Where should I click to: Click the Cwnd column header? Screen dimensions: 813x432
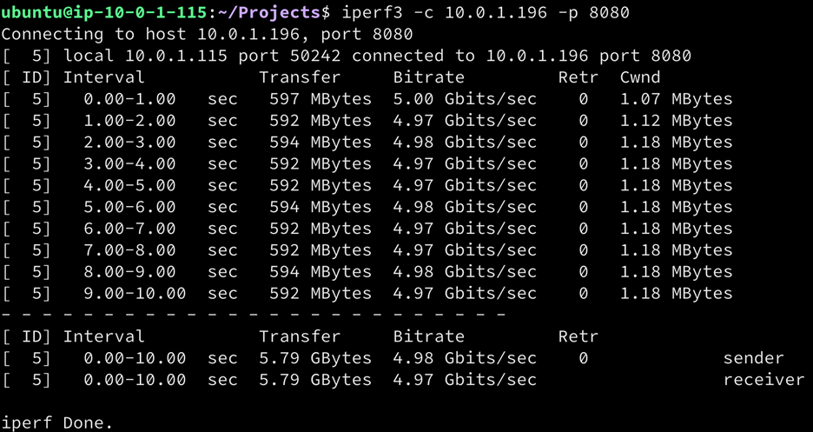[639, 77]
